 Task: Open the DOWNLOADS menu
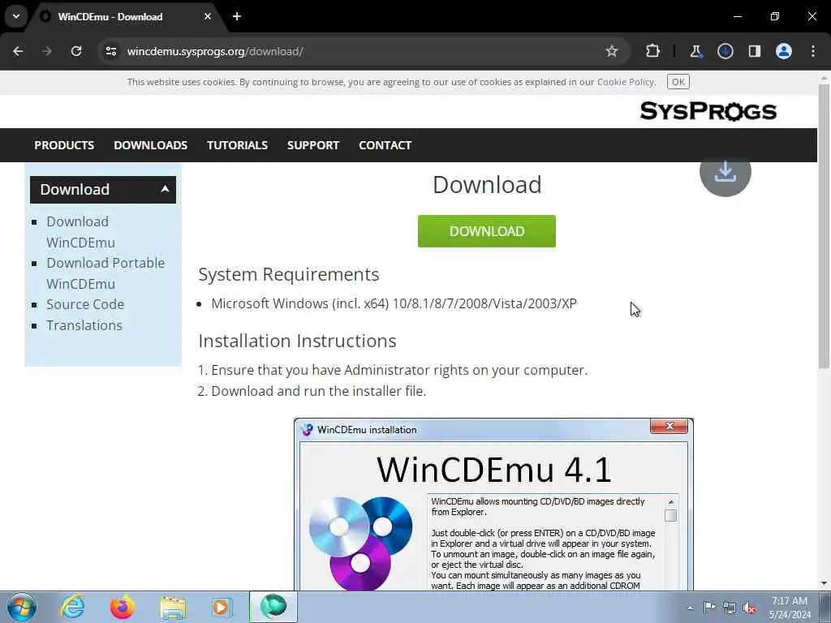150,145
